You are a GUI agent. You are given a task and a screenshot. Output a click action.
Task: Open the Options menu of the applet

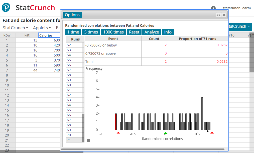(72, 14)
